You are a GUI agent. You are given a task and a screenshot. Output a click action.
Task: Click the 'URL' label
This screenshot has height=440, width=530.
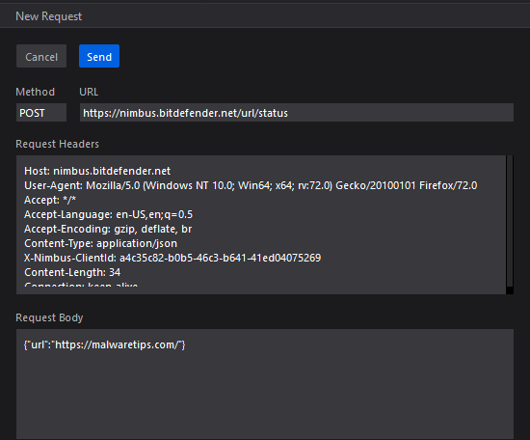tap(89, 92)
